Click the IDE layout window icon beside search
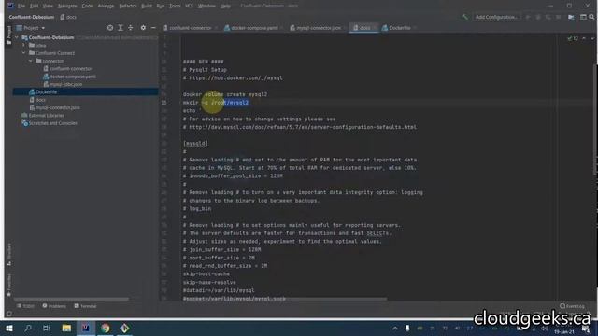Viewport: 598px width, 336px height. (x=583, y=17)
